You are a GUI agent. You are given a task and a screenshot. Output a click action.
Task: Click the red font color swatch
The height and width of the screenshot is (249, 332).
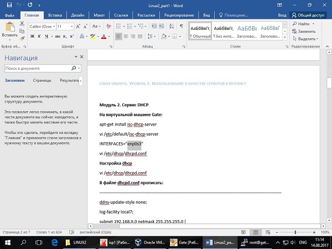pos(104,37)
